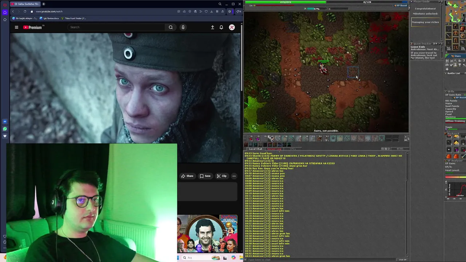Screen dimensions: 466x262
Task: Use the F11 food hotkey slot
Action: click(320, 138)
